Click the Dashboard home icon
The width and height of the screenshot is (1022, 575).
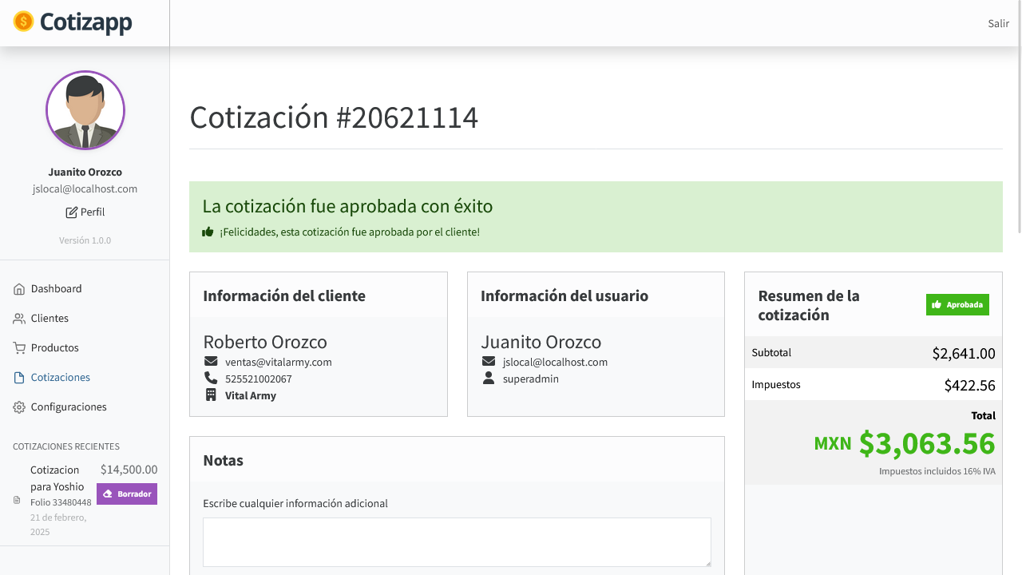[19, 289]
